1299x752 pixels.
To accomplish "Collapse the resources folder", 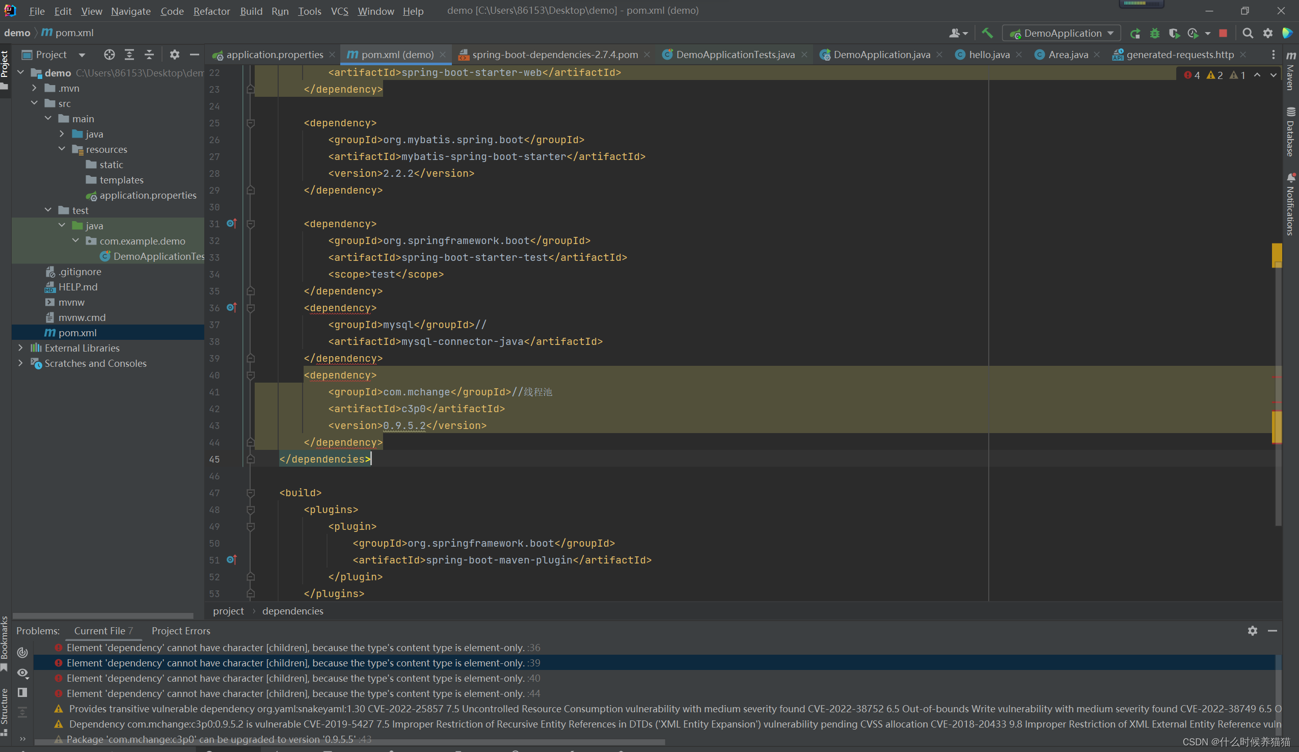I will tap(62, 149).
